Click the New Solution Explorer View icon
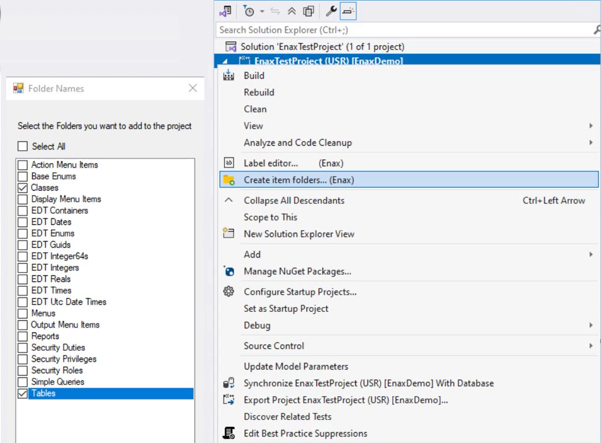This screenshot has width=601, height=443. [x=229, y=233]
